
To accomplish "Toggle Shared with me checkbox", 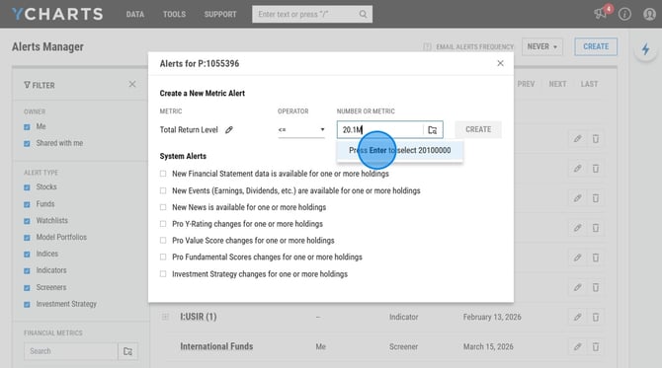I will click(27, 144).
